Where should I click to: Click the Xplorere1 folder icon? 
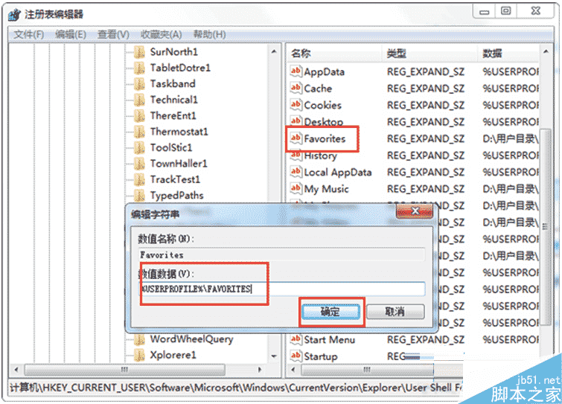[x=139, y=356]
